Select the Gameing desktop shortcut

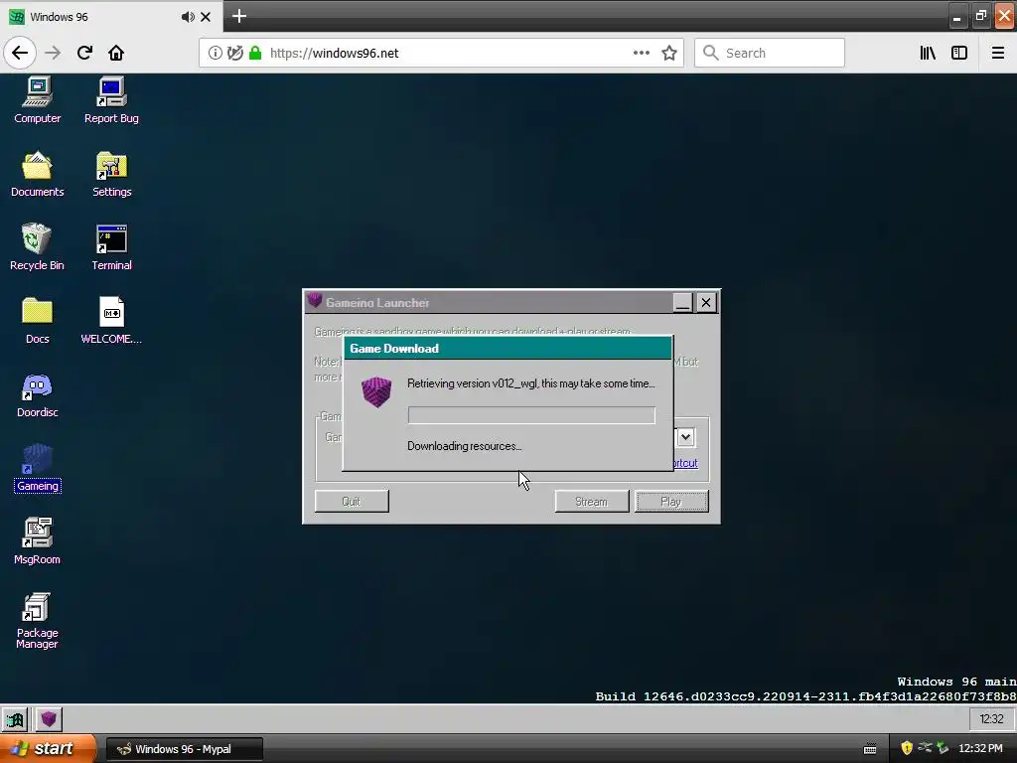[x=37, y=468]
